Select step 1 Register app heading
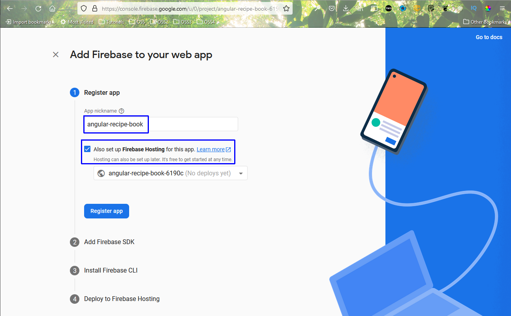 [x=102, y=92]
